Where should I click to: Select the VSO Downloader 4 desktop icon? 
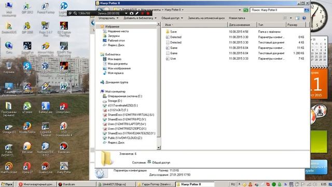coord(64,129)
